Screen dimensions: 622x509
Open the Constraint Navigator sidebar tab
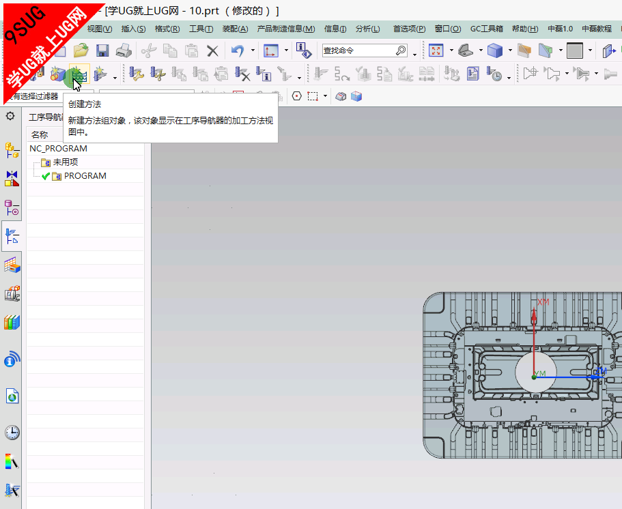coord(12,178)
